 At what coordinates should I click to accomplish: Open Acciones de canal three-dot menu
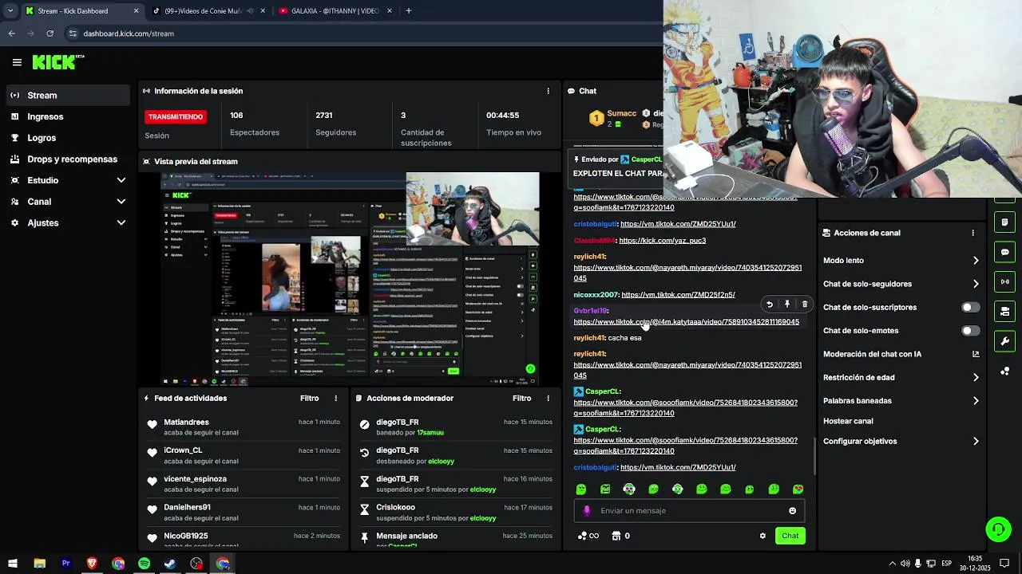click(972, 233)
